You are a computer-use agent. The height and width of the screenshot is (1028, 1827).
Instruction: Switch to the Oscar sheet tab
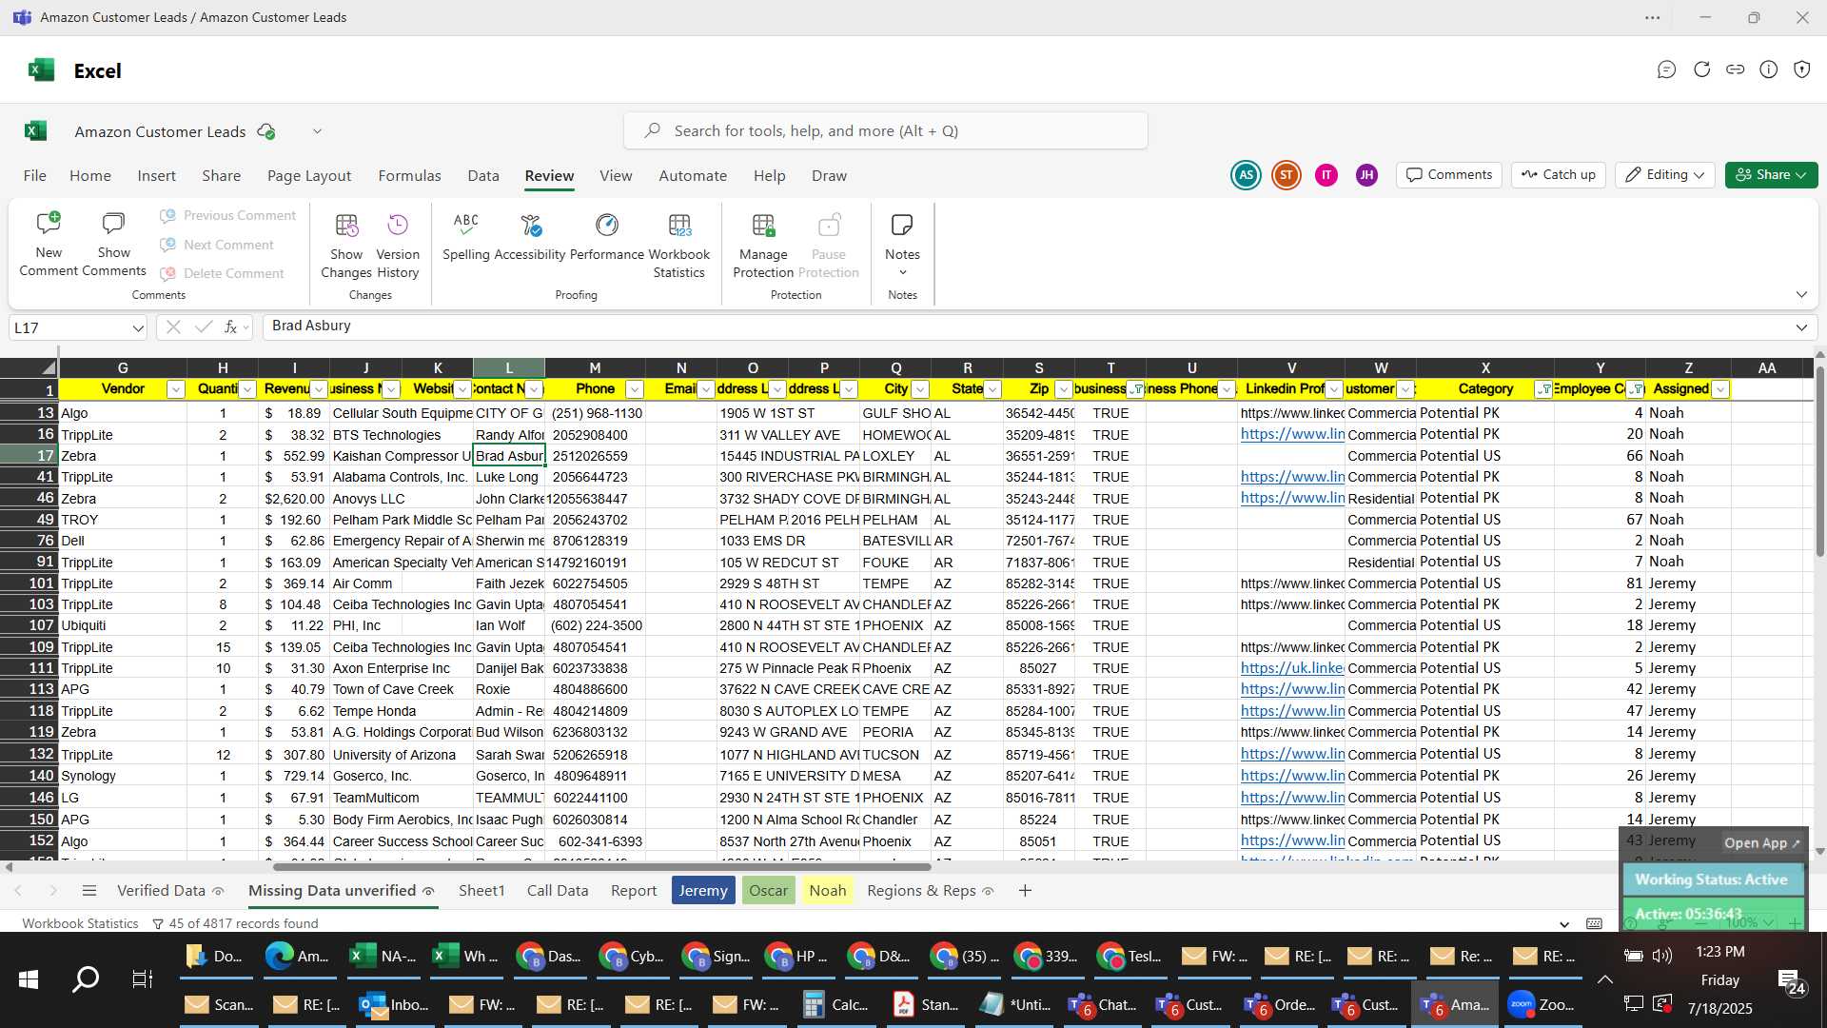coord(768,891)
